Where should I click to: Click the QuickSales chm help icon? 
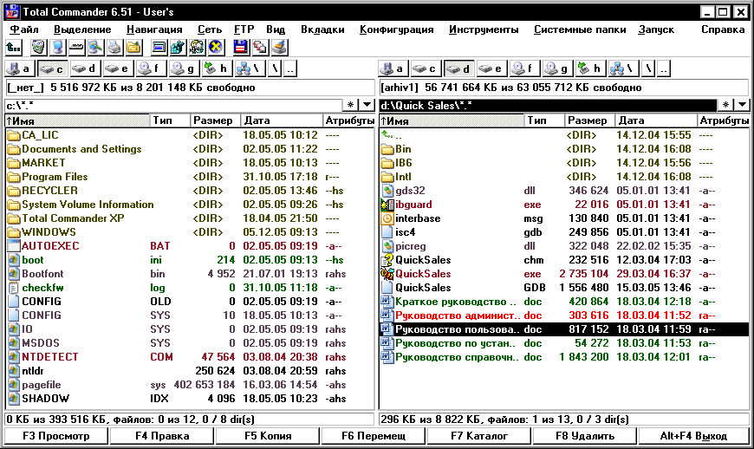387,260
